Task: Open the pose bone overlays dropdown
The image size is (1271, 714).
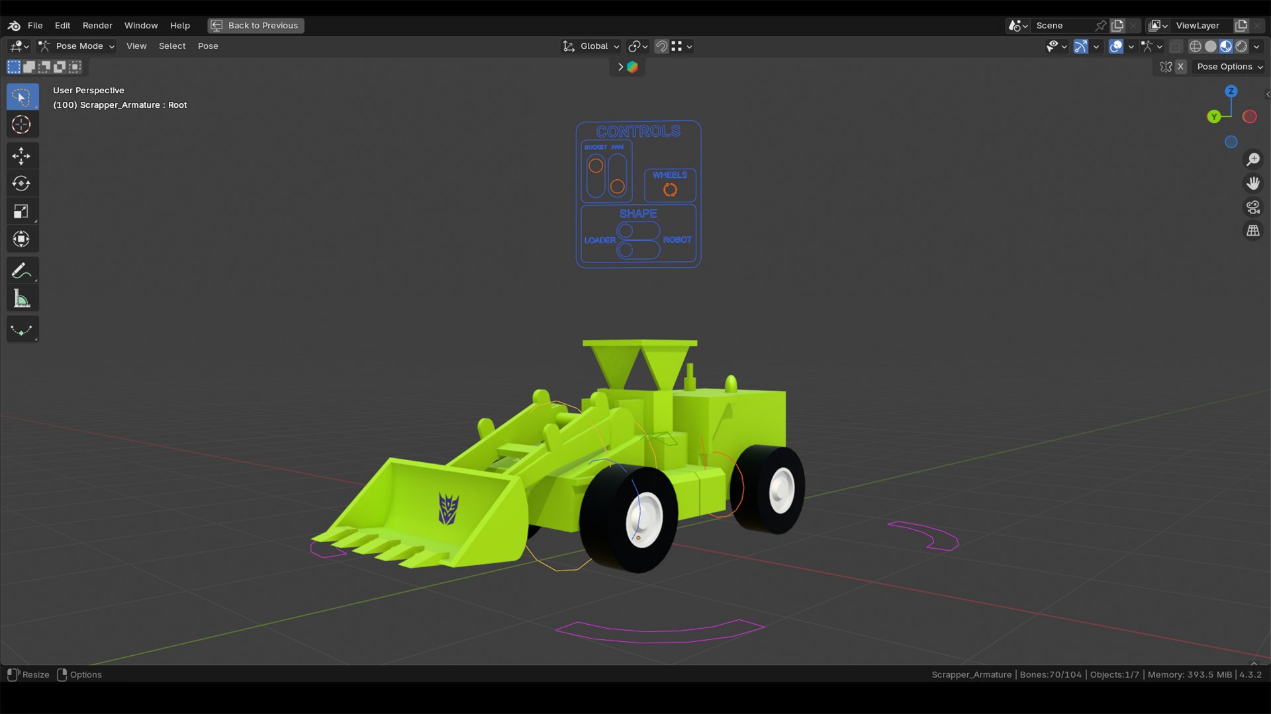Action: click(1151, 46)
